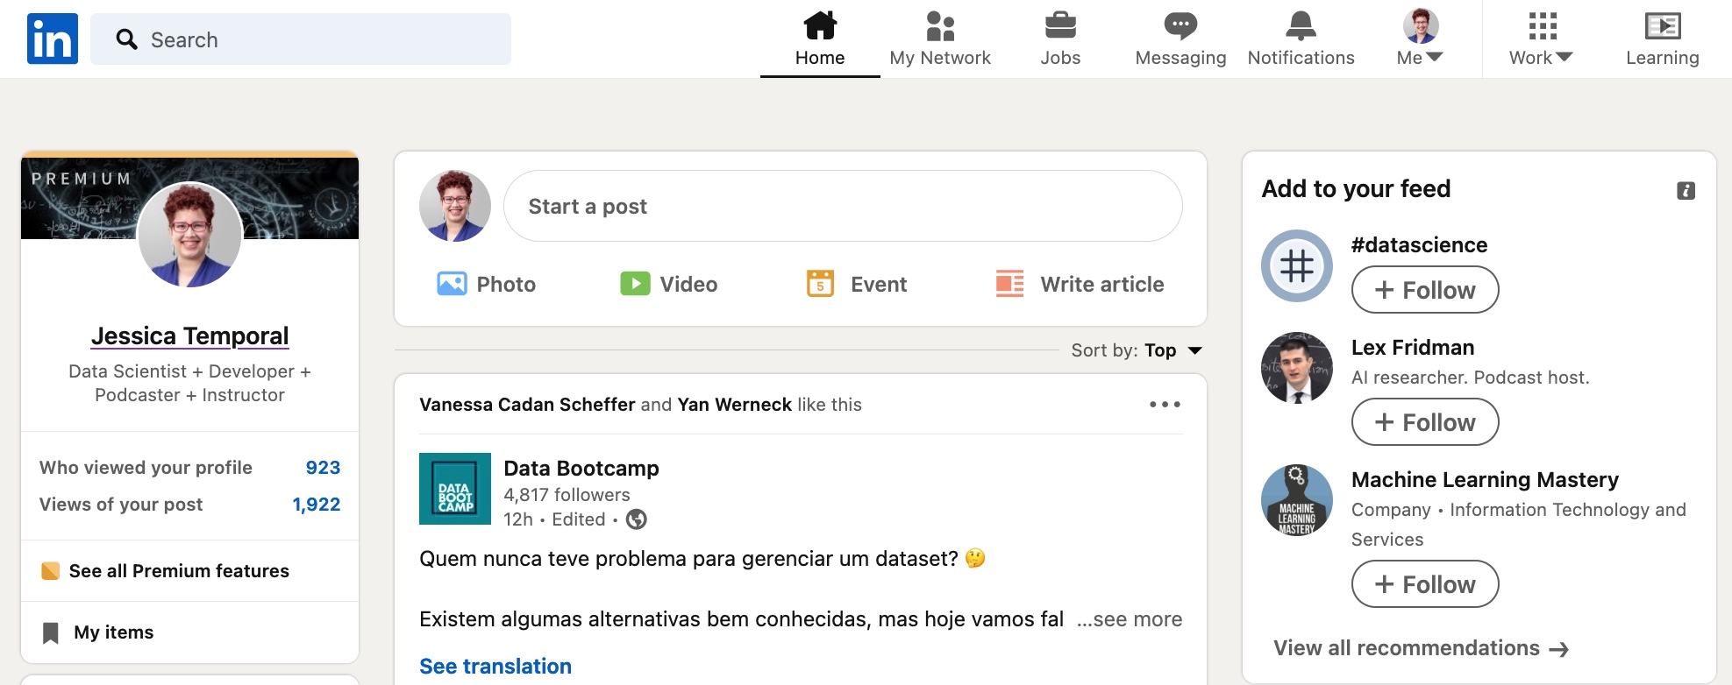Screen dimensions: 1732x685
Task: Expand the Work apps dropdown
Action: click(1541, 39)
